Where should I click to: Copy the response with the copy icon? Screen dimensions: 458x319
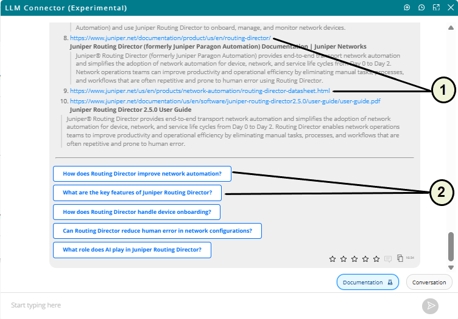point(400,258)
